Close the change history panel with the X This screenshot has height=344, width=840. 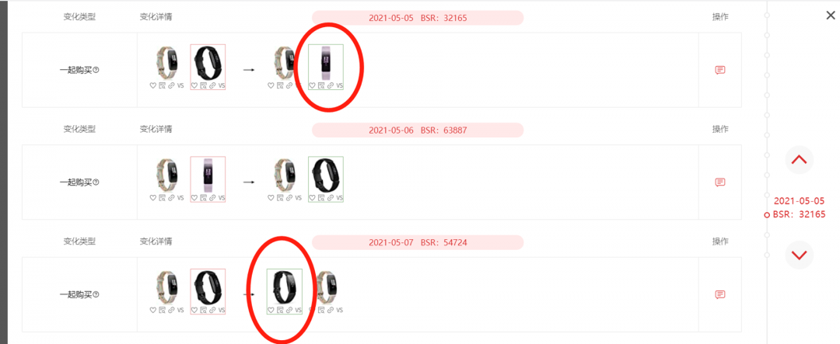[831, 16]
